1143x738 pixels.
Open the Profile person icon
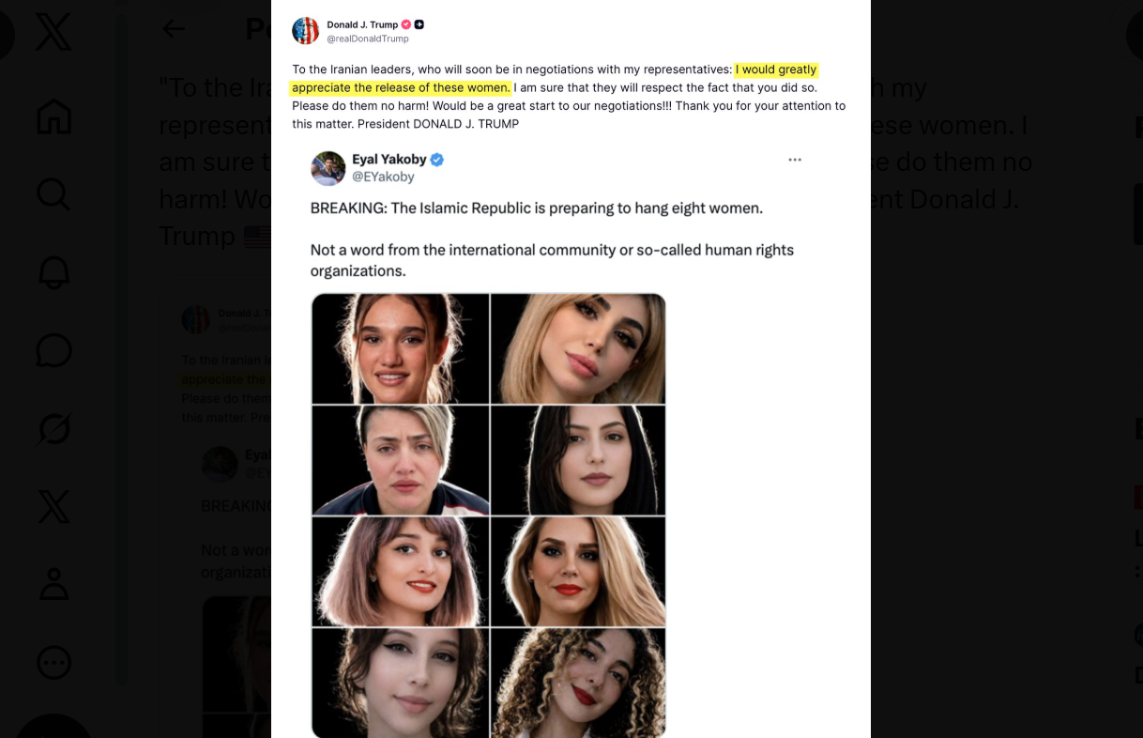(x=53, y=584)
